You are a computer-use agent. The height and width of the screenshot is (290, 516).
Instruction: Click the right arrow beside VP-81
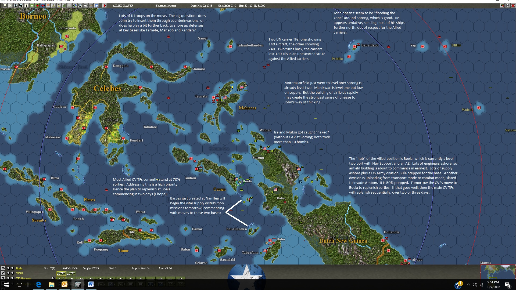click(12, 273)
